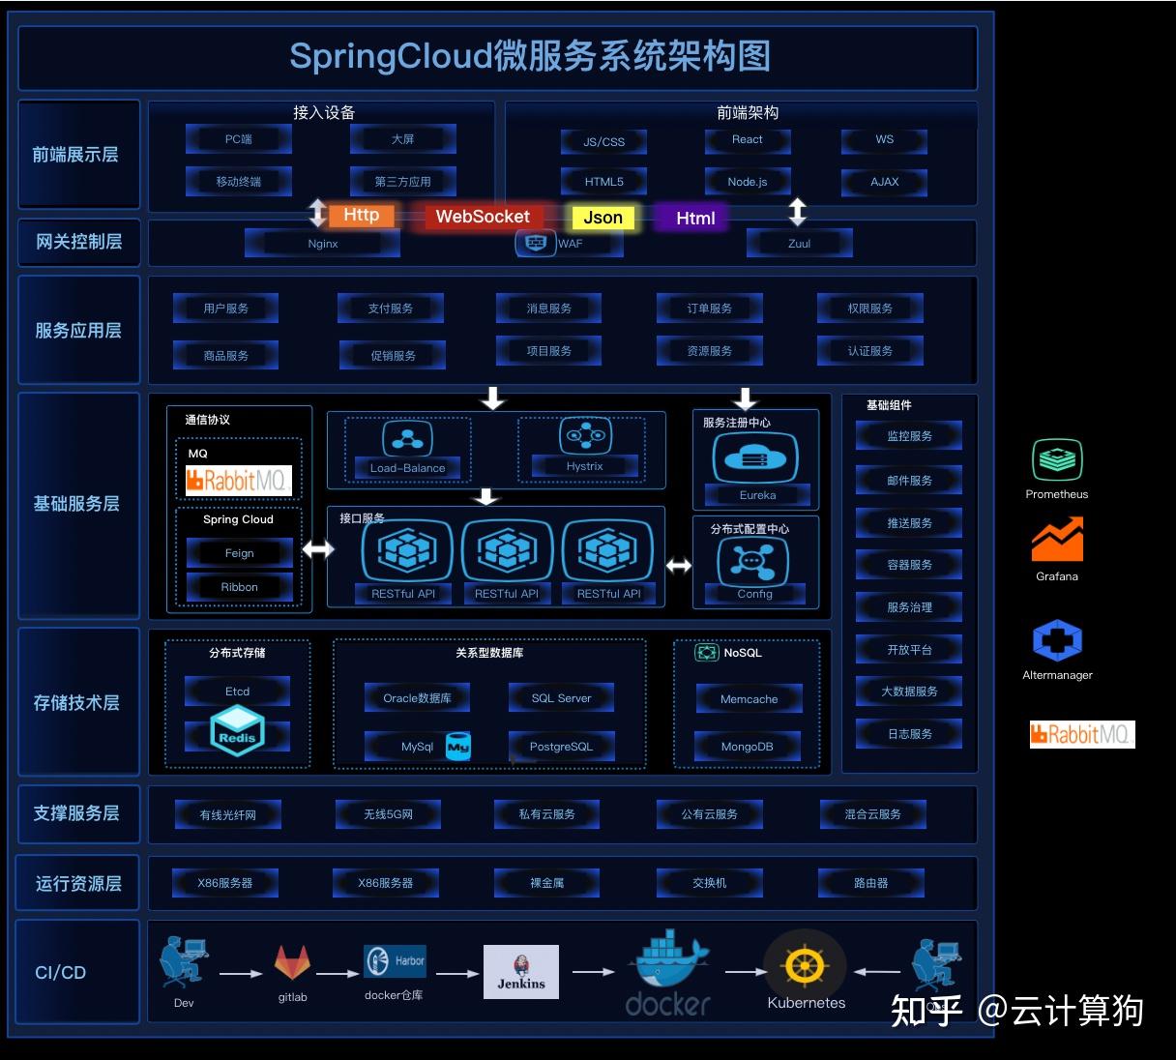Click the Harbor docker registry logo
Viewport: 1176px width, 1060px height.
pyautogui.click(x=395, y=961)
